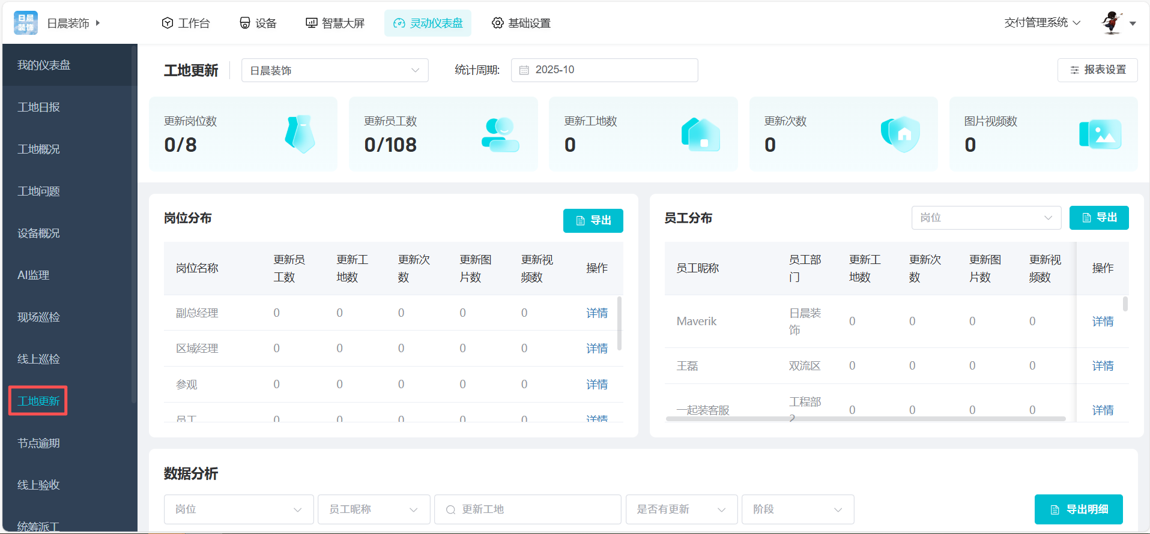Open the 日晨装饰 company dropdown
This screenshot has height=534, width=1150.
pos(334,70)
